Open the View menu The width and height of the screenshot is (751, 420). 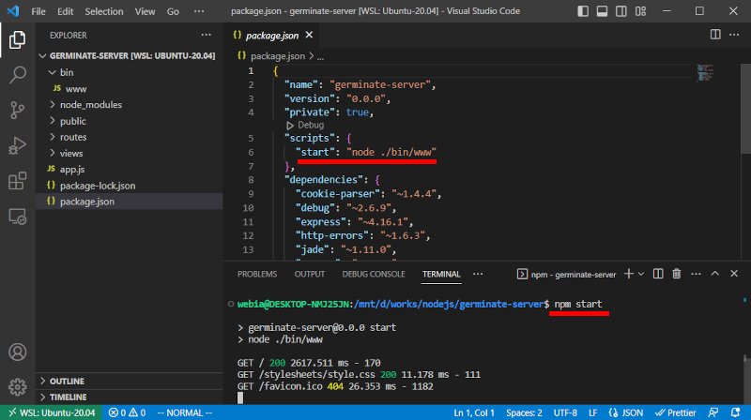pos(145,11)
